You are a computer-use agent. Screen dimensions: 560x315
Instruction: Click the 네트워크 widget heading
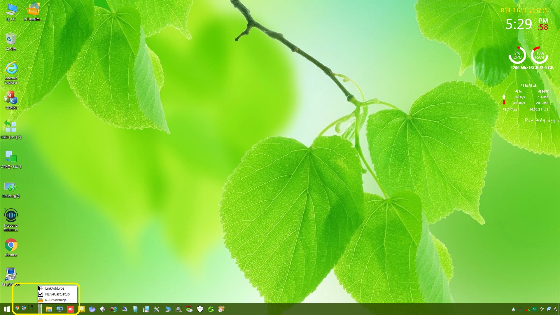[x=528, y=85]
